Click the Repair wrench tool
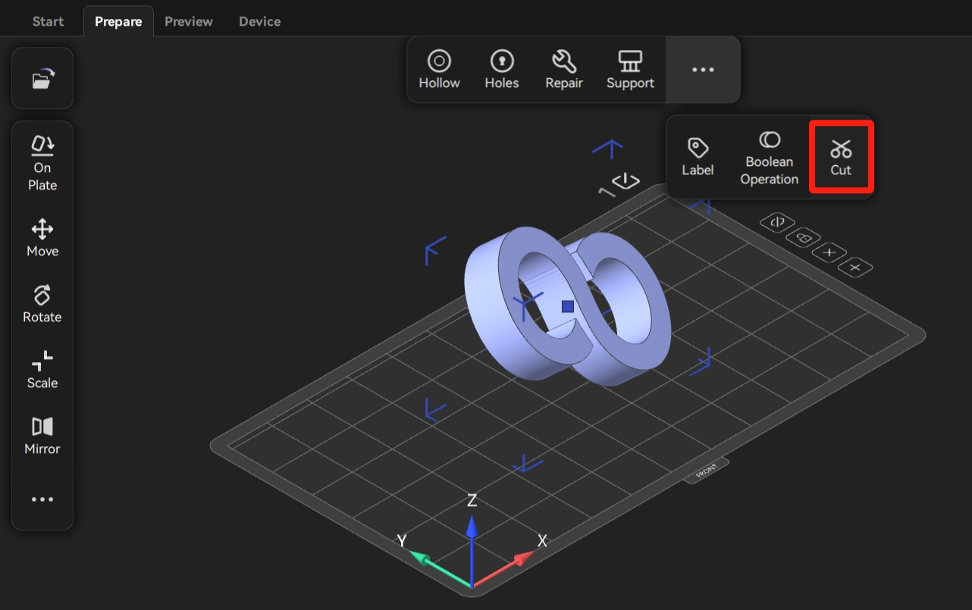Viewport: 972px width, 610px height. pos(564,70)
